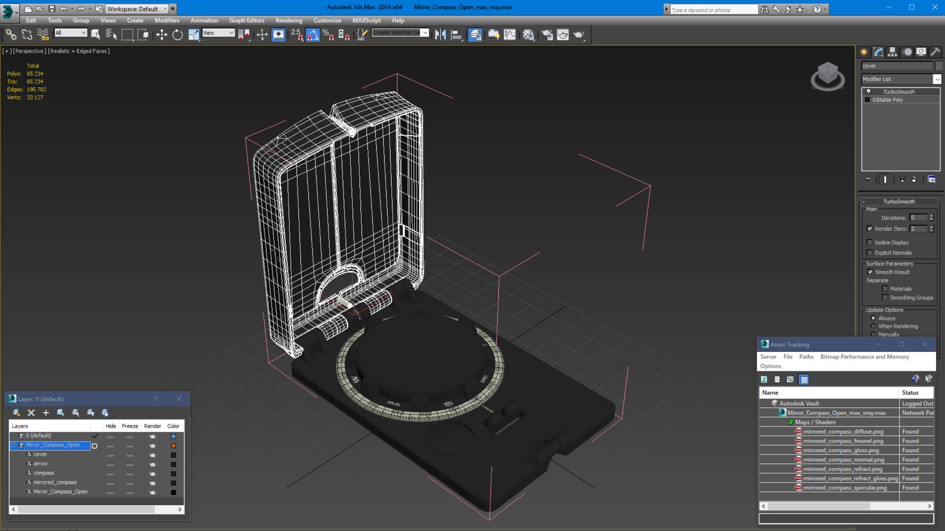Uncheck the Smooth Result checkbox
Screen dimensions: 945x531
pyautogui.click(x=870, y=272)
